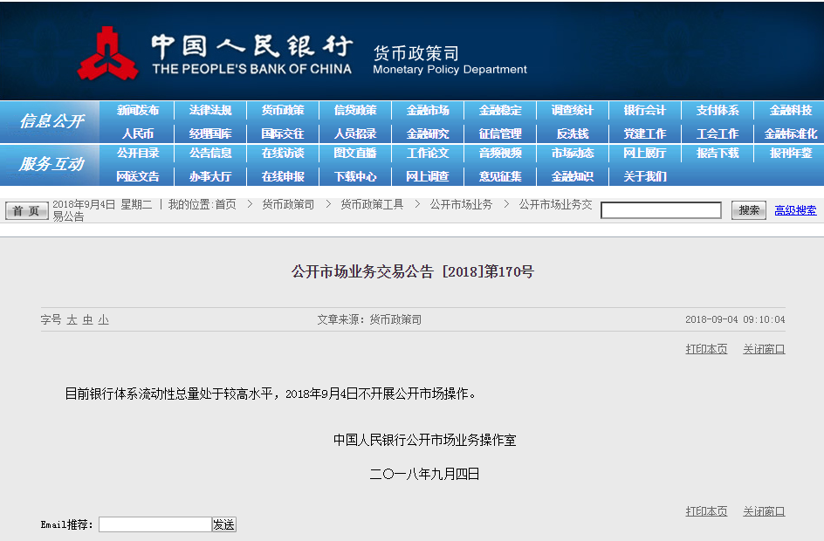Set font size to 小
Screen dimensions: 824x541
coord(103,320)
